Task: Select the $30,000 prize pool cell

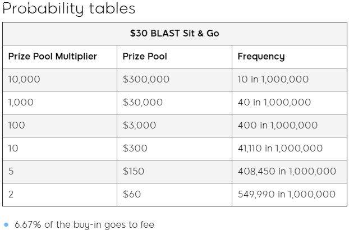Action: click(143, 102)
